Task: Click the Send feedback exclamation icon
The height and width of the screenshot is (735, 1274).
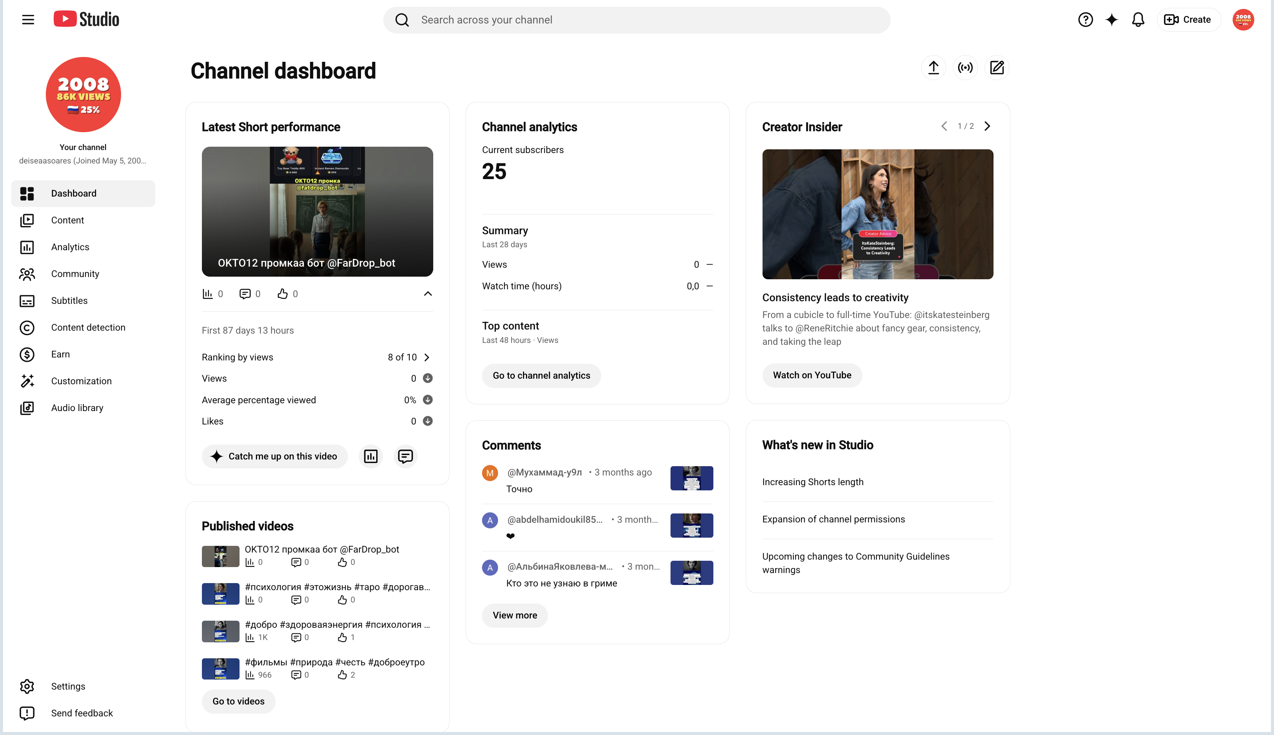Action: coord(27,713)
